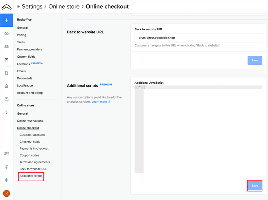Viewport: 268px width, 200px height.
Task: Save the Additional JavaScript changes
Action: [254, 186]
